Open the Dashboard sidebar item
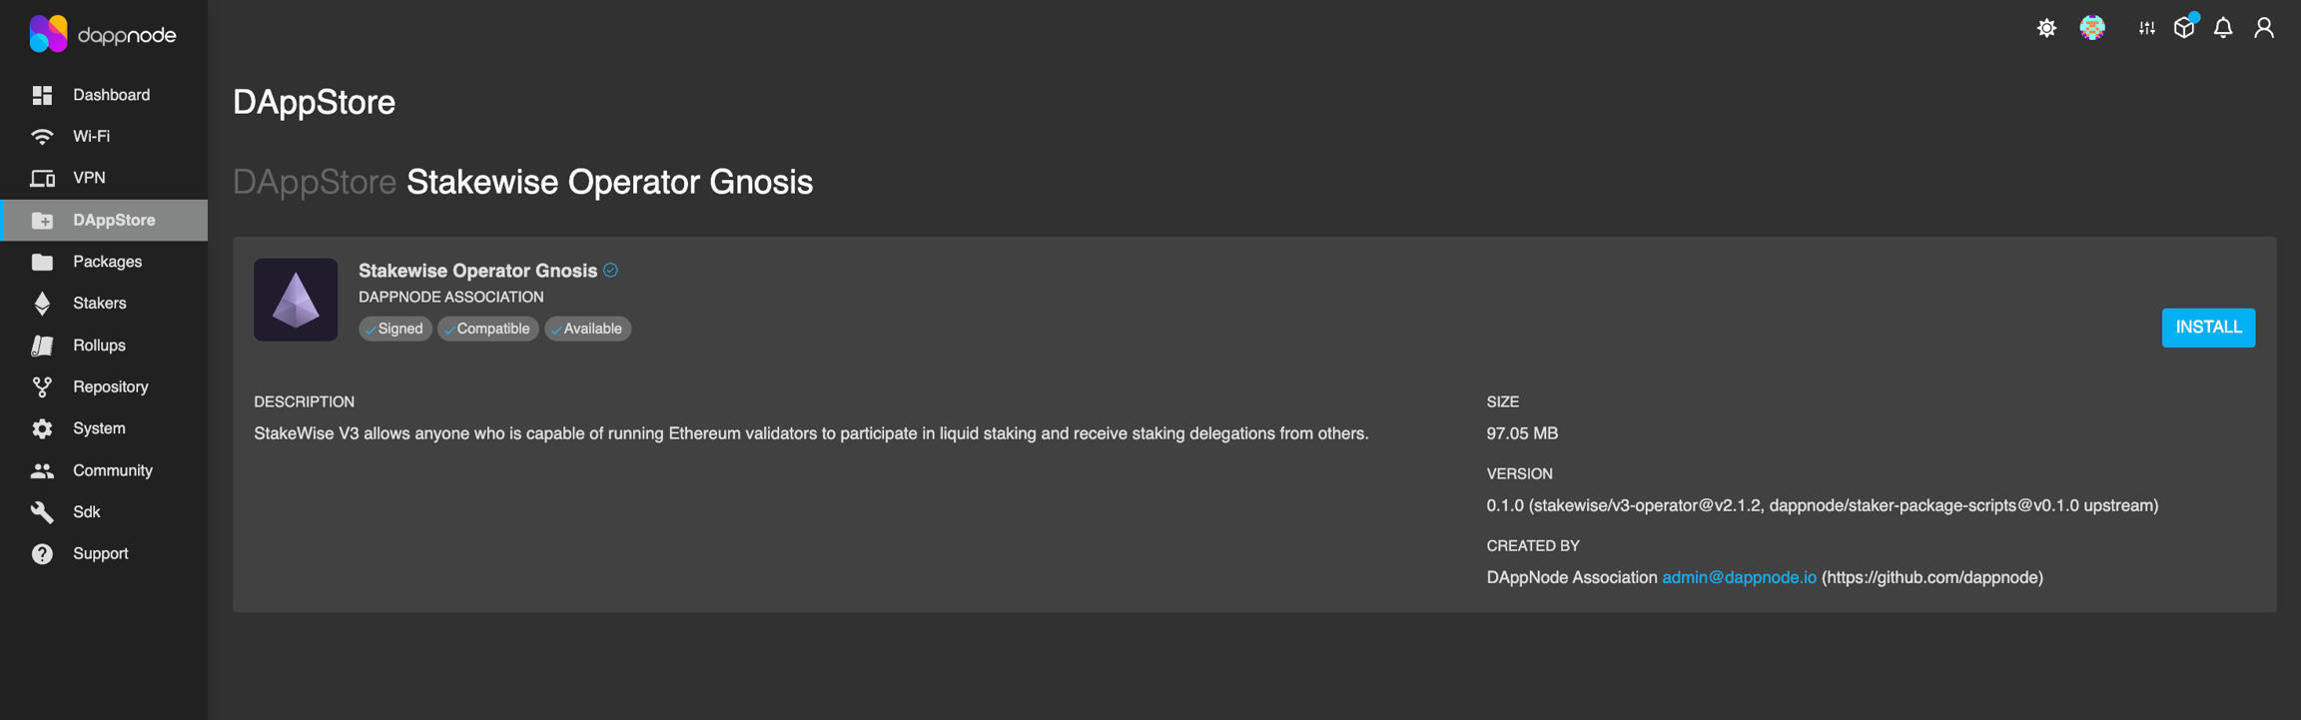Viewport: 2301px width, 720px height. click(x=111, y=95)
